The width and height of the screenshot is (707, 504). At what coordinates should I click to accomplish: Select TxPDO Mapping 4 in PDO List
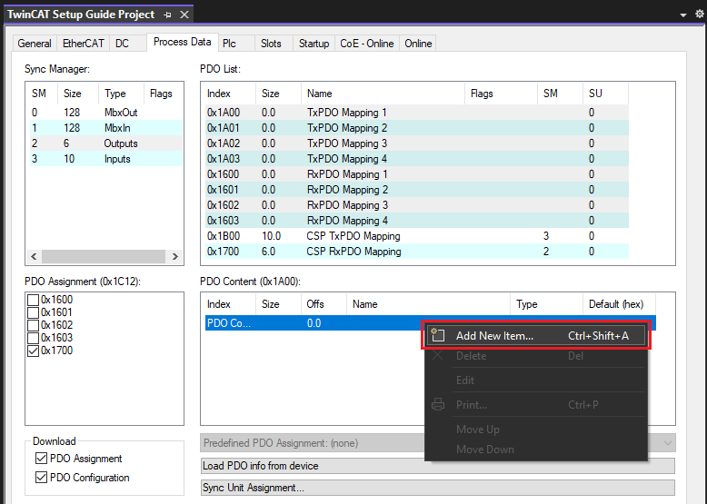pyautogui.click(x=416, y=159)
